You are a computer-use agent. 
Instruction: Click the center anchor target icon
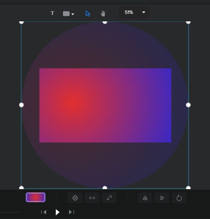click(75, 198)
